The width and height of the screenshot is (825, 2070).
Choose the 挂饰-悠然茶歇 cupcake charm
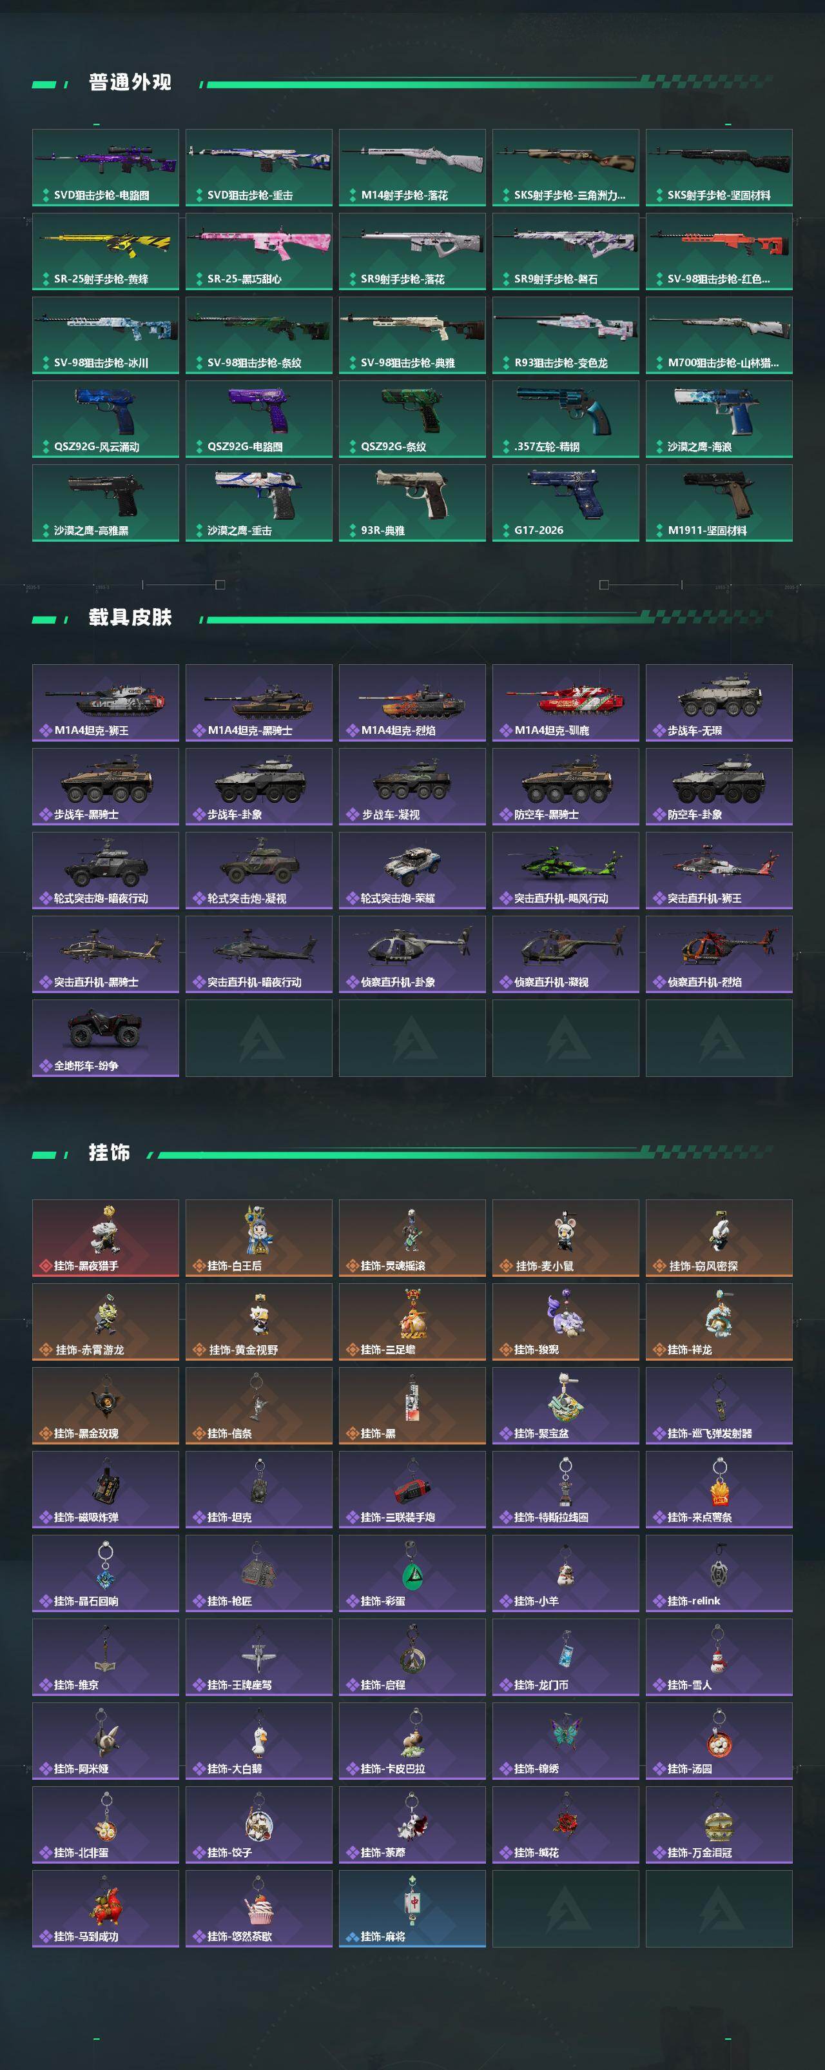[x=258, y=1909]
